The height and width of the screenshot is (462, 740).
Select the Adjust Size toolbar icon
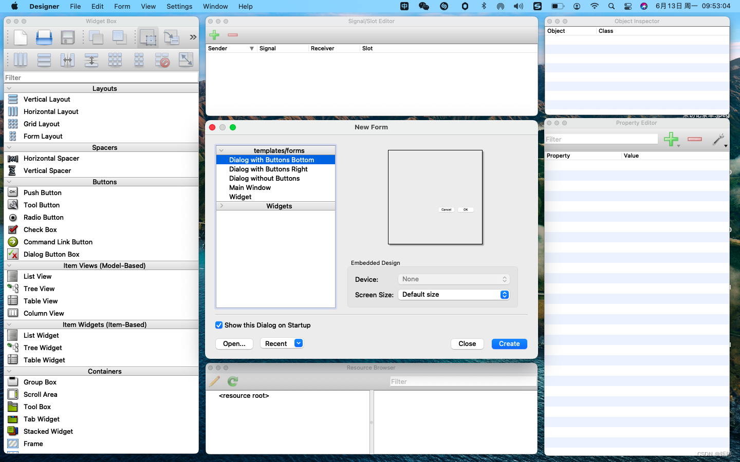coord(186,60)
